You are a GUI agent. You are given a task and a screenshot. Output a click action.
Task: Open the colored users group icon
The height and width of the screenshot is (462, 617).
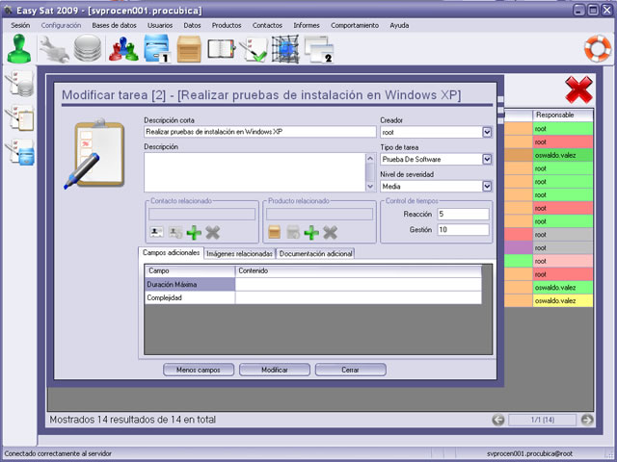123,49
